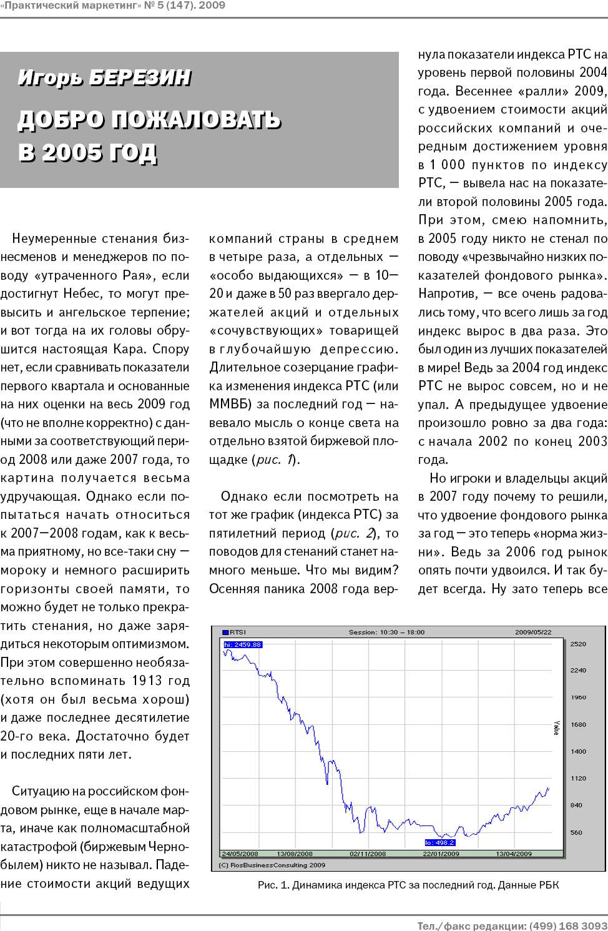This screenshot has height=931, width=608.
Task: Click the 13/04/2009 date on chart axis
Action: 514,854
